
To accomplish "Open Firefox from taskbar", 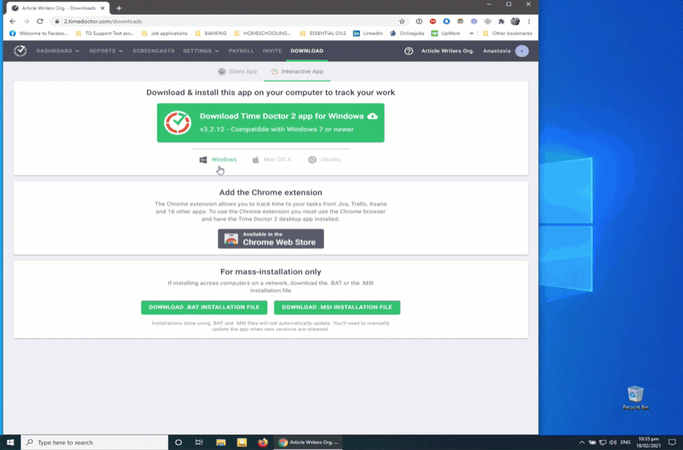I will [263, 442].
